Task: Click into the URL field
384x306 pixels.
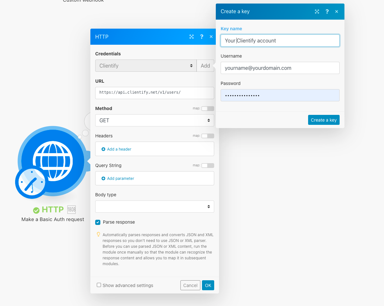Action: click(154, 93)
